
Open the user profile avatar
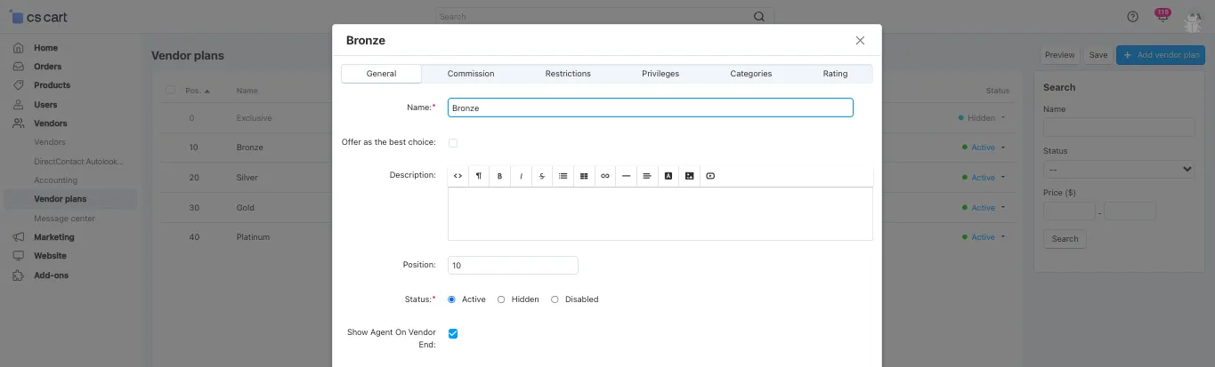point(1193,17)
